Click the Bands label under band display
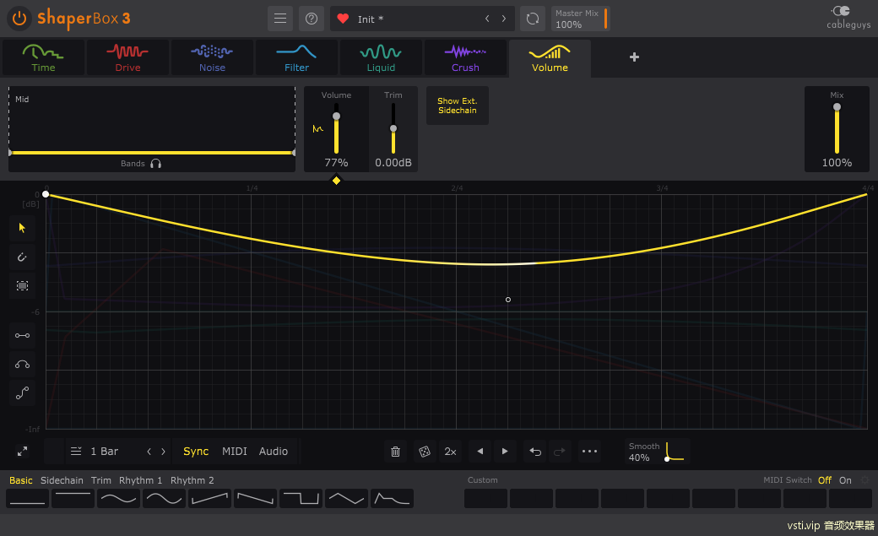The image size is (878, 536). pos(133,164)
